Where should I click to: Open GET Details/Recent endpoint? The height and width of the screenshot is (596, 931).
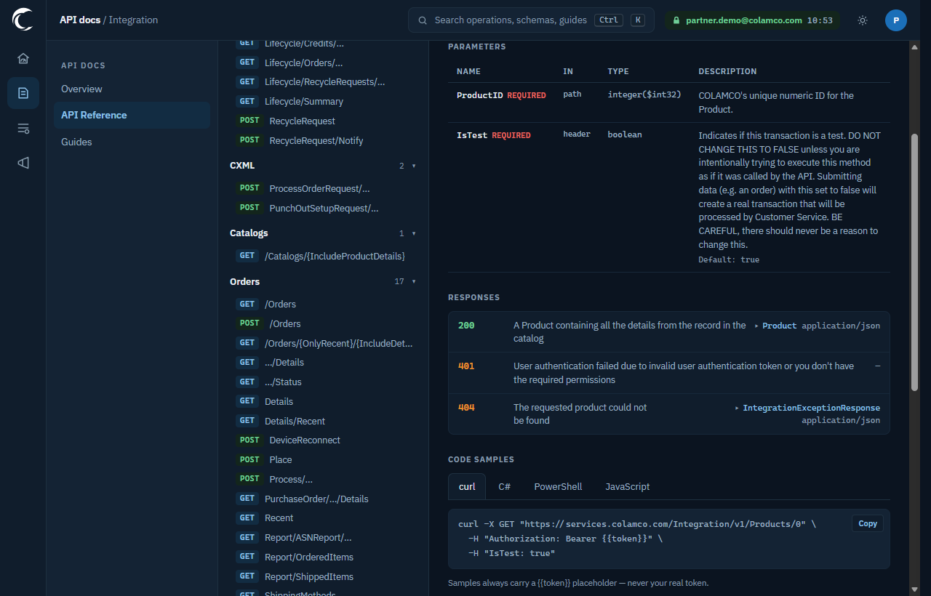(x=324, y=421)
